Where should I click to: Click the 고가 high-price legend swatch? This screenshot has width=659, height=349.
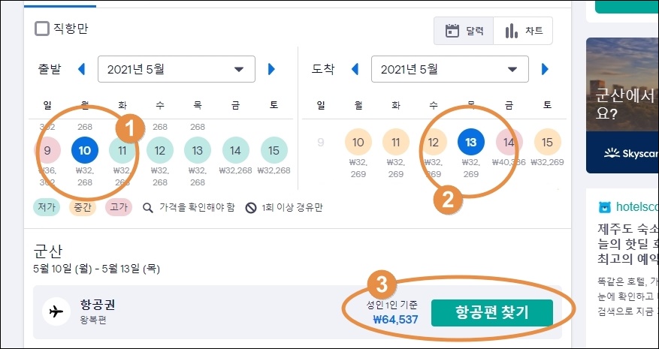[119, 207]
